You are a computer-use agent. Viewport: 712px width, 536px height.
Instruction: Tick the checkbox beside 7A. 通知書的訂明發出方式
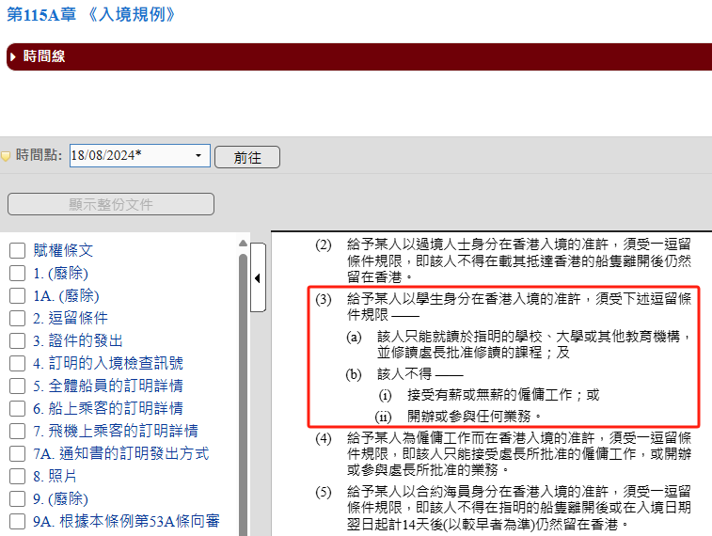pyautogui.click(x=17, y=453)
